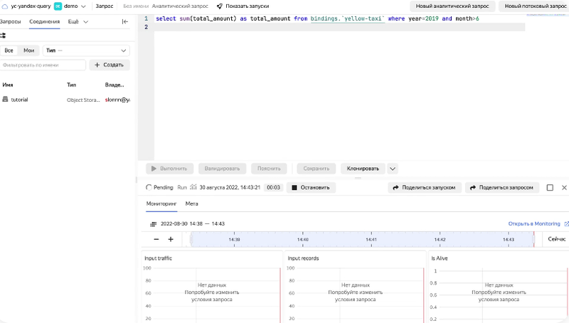Select the Все filter toggle
Screen dimensions: 569x323
9,51
